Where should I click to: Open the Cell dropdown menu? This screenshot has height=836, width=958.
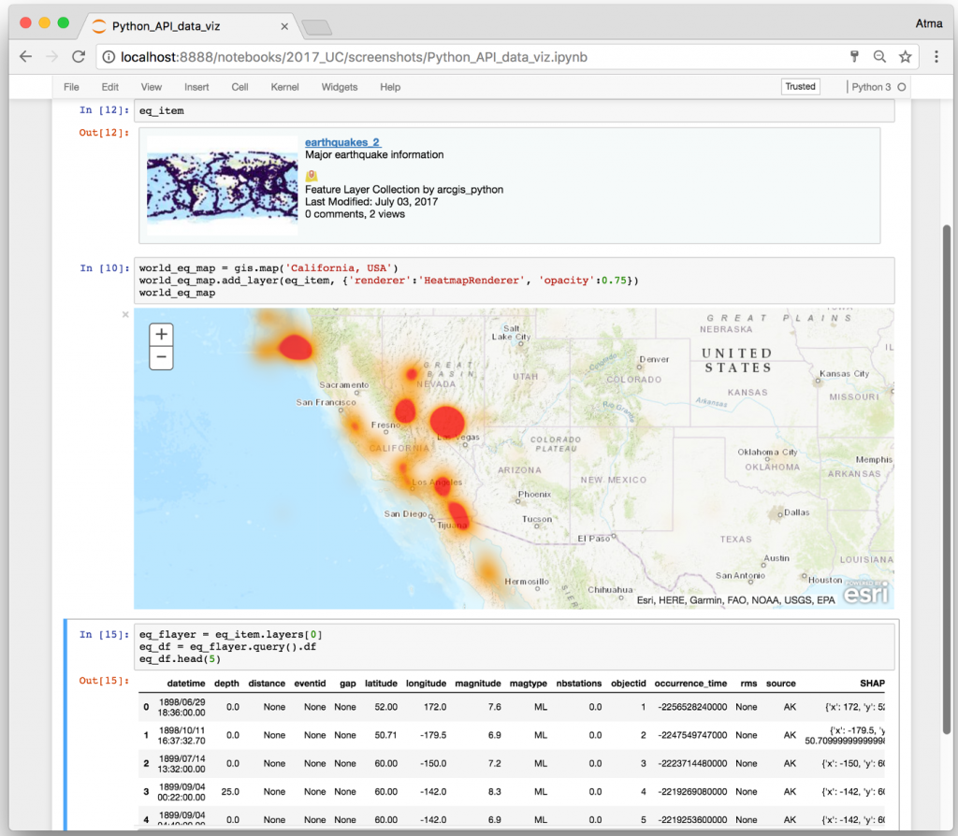[239, 87]
